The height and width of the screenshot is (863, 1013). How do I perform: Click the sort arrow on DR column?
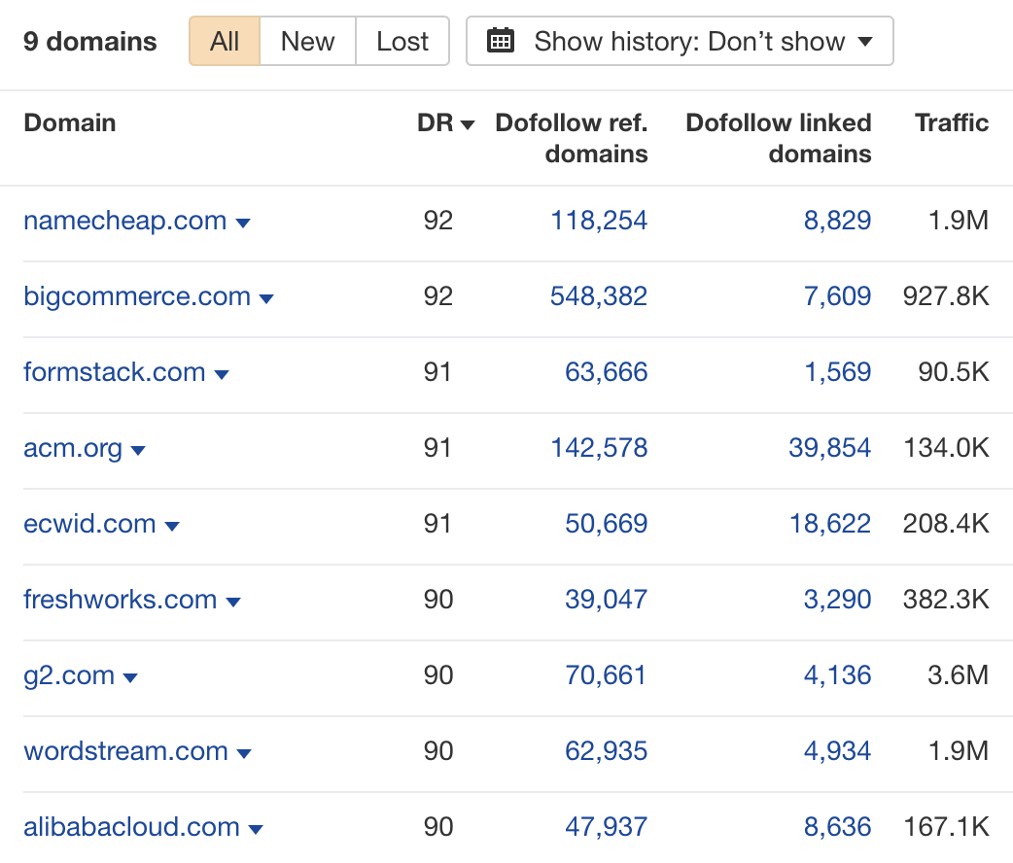tap(468, 124)
